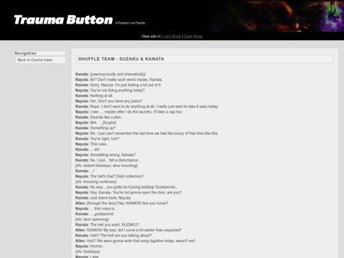Screen dimensions: 344x258
Task: Click 'A Paradox Live Fansite' tagline
Action: [x=130, y=23]
